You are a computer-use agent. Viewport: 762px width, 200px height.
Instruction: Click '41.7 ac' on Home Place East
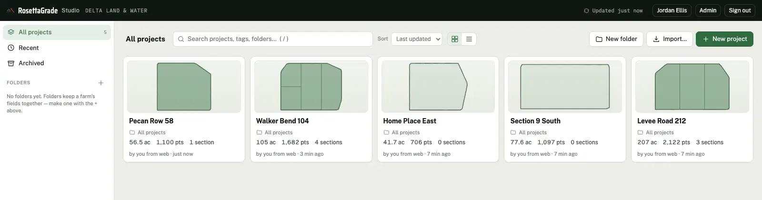394,142
